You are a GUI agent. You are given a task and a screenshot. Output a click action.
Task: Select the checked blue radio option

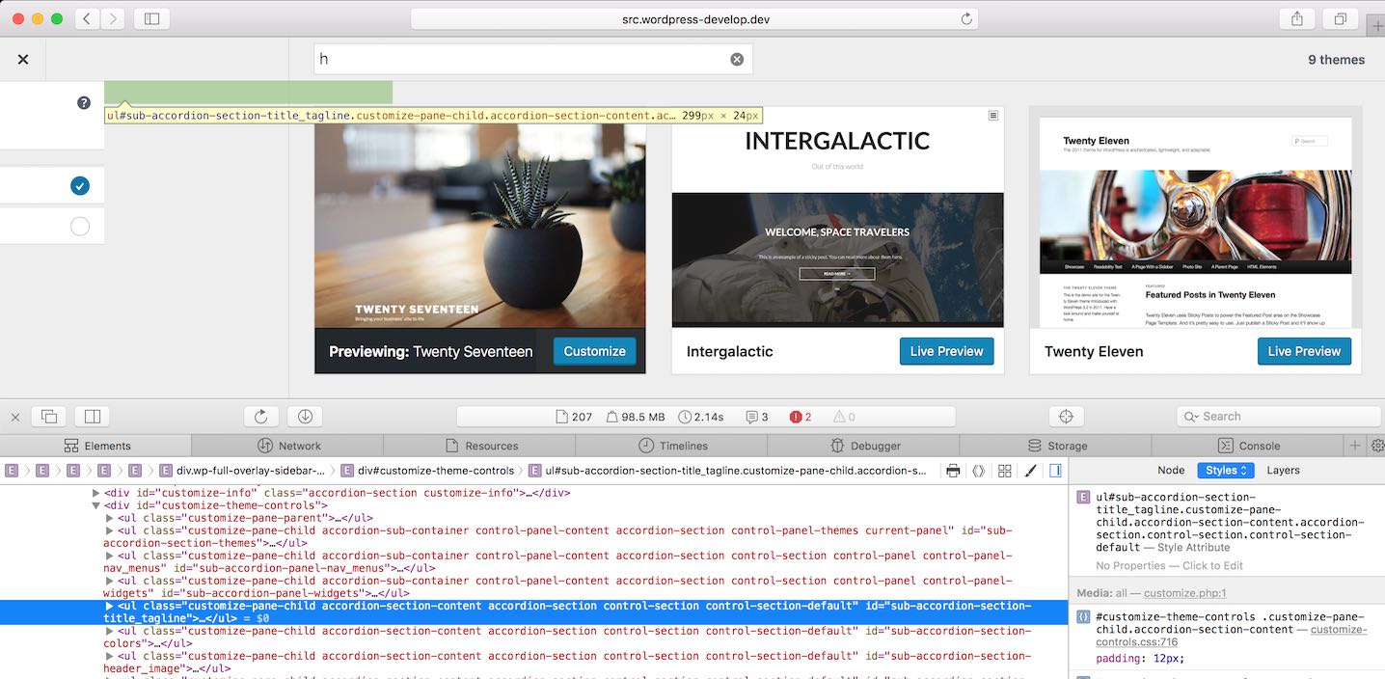pos(80,186)
